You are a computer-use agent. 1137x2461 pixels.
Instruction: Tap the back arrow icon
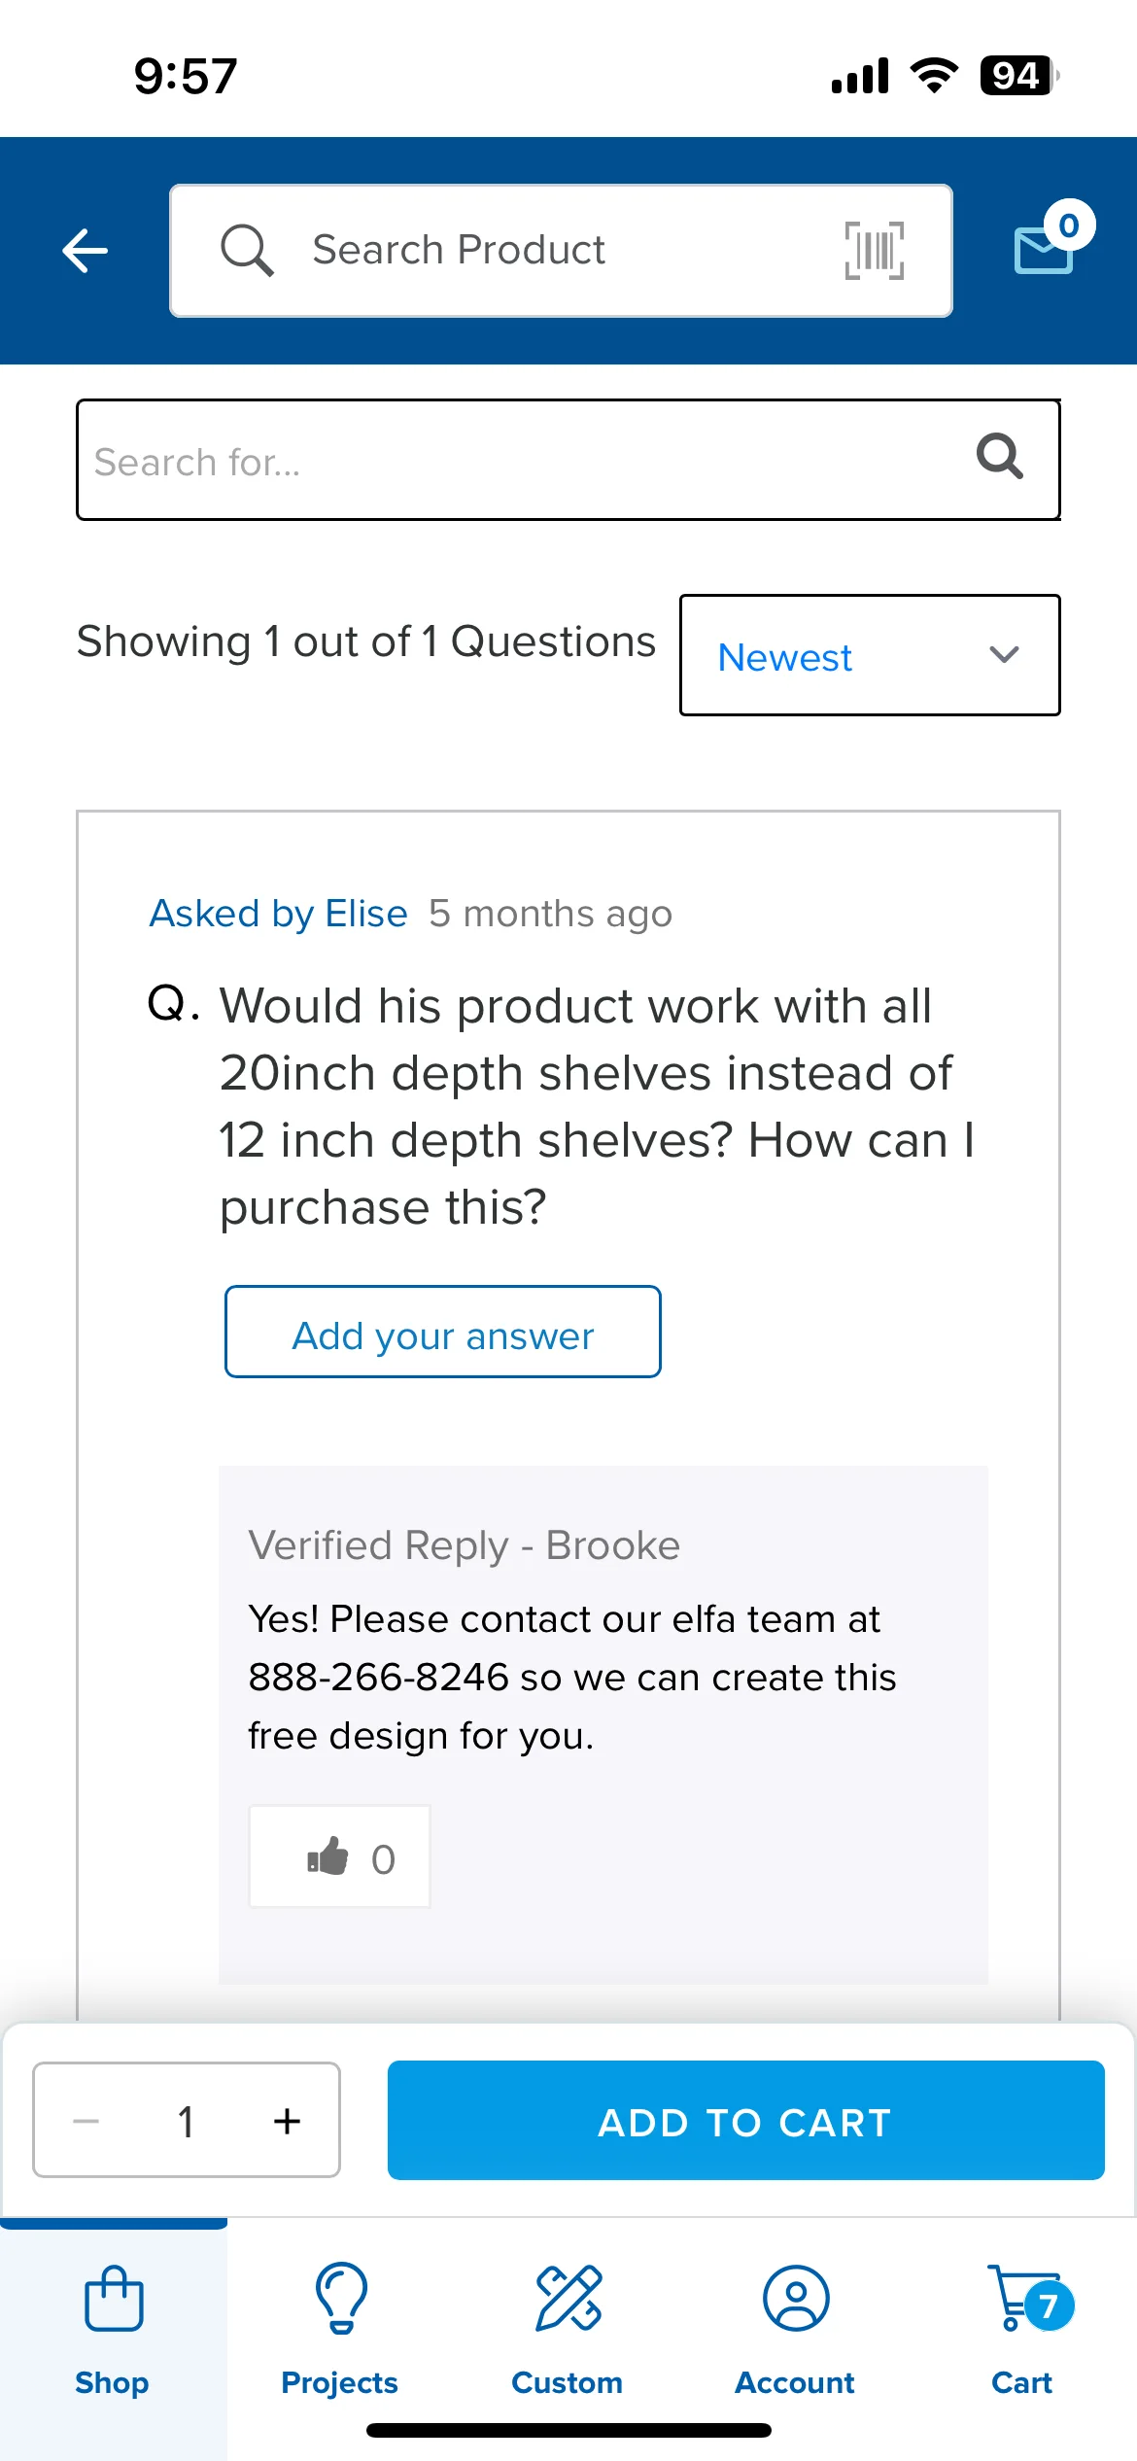coord(85,251)
